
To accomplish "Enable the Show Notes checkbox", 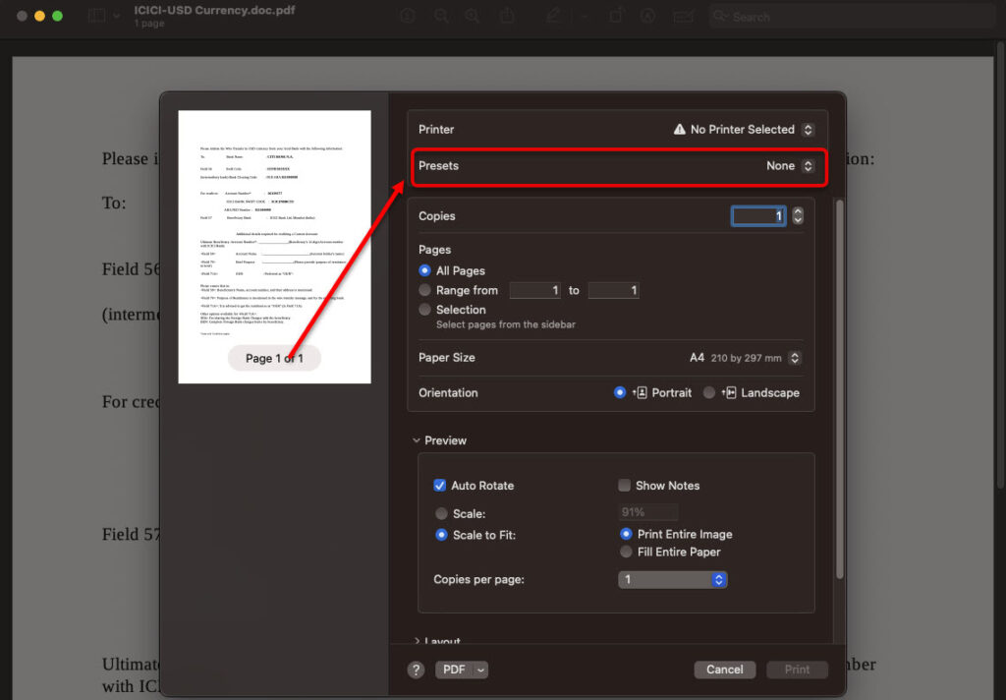I will pyautogui.click(x=624, y=486).
